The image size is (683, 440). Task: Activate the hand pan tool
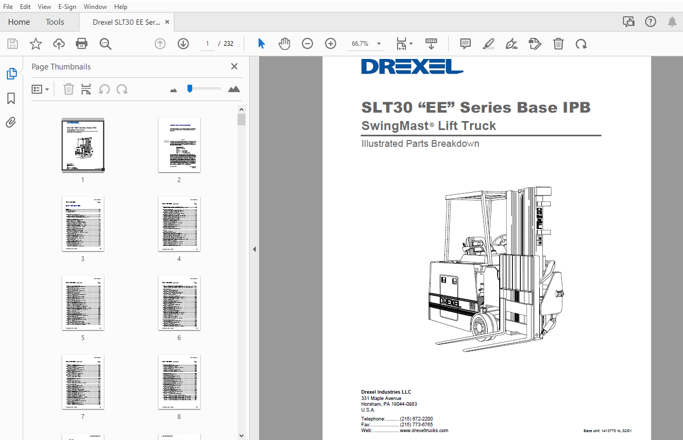pyautogui.click(x=284, y=44)
